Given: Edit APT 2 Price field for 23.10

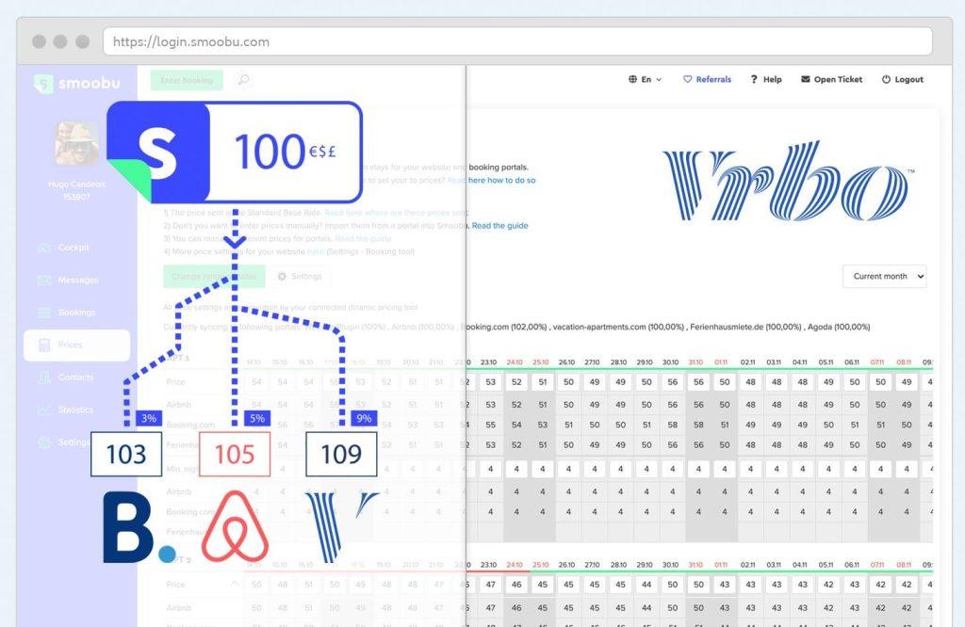Looking at the screenshot, I should click(x=490, y=585).
